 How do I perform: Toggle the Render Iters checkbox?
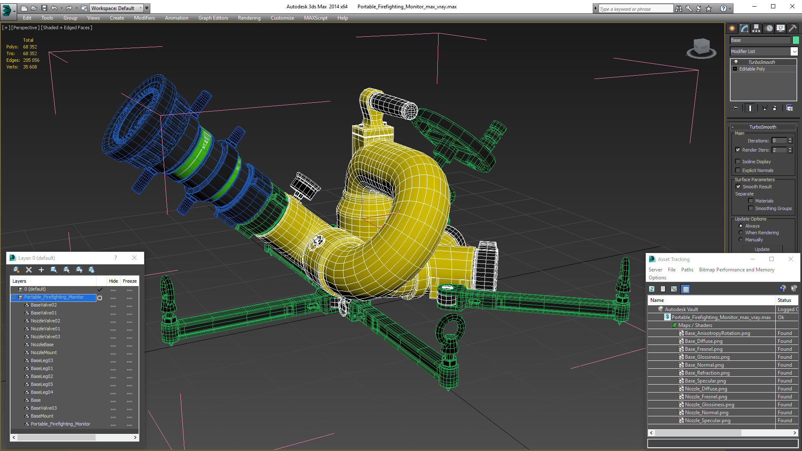point(738,150)
